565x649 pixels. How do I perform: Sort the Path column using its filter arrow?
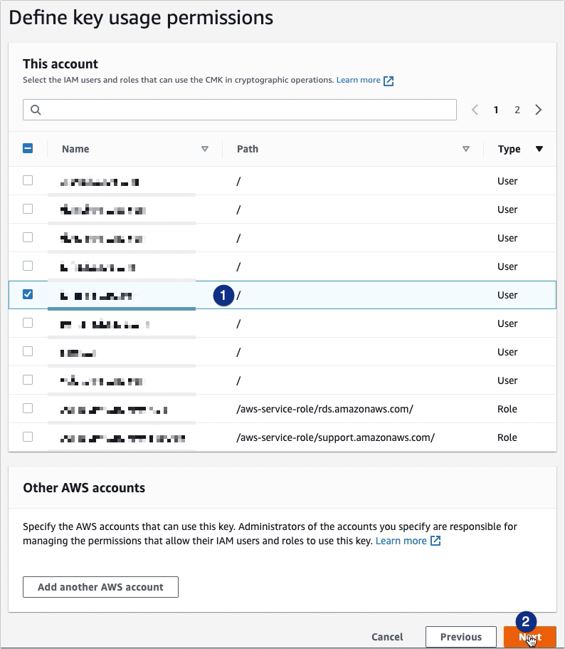pos(467,149)
